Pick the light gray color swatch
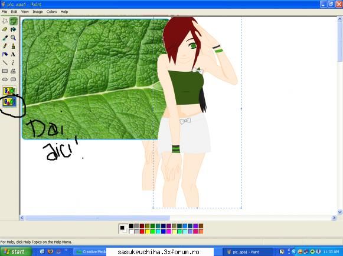The width and height of the screenshot is (343, 256). [x=136, y=231]
